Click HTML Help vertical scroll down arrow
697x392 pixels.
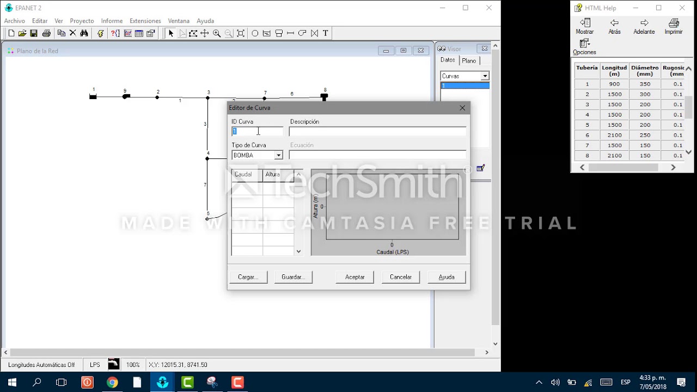[x=688, y=152]
